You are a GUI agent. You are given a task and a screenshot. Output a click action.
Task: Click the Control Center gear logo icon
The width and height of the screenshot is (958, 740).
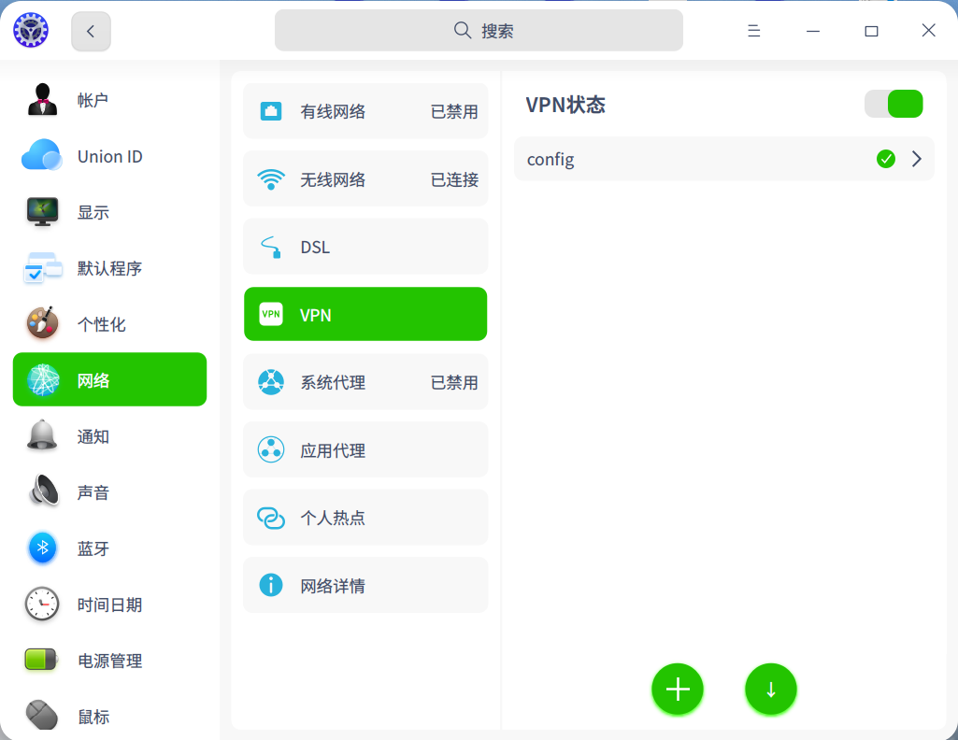click(31, 30)
